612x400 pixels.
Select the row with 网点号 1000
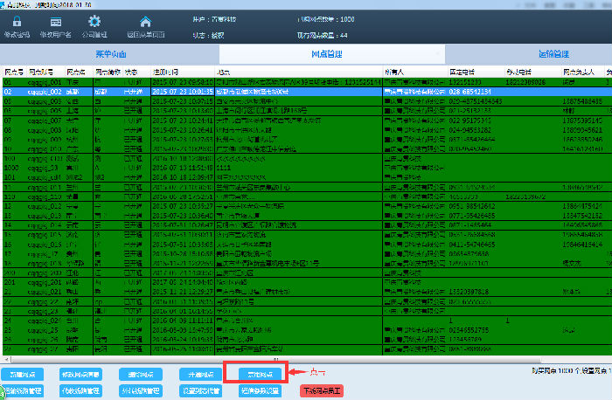click(x=12, y=165)
